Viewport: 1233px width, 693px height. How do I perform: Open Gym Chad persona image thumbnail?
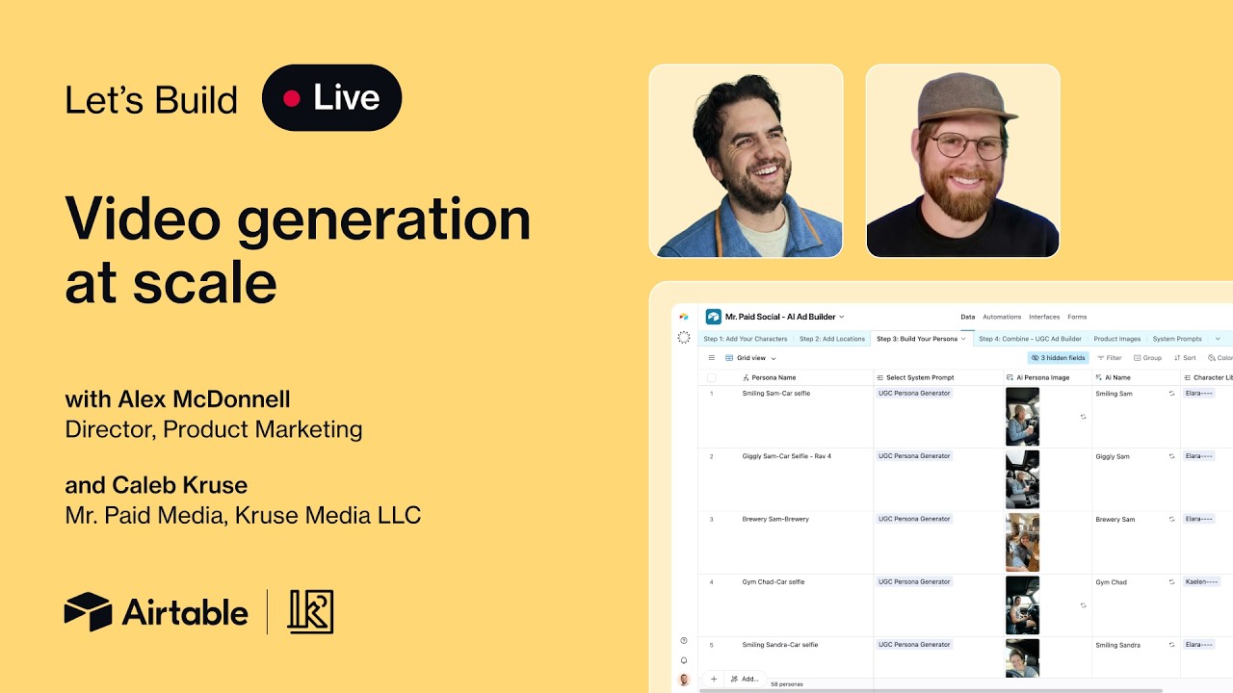(x=1023, y=605)
